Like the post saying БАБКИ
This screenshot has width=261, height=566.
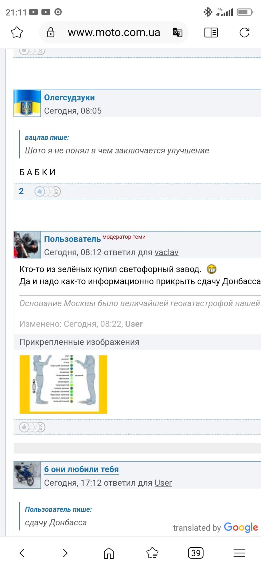point(40,191)
